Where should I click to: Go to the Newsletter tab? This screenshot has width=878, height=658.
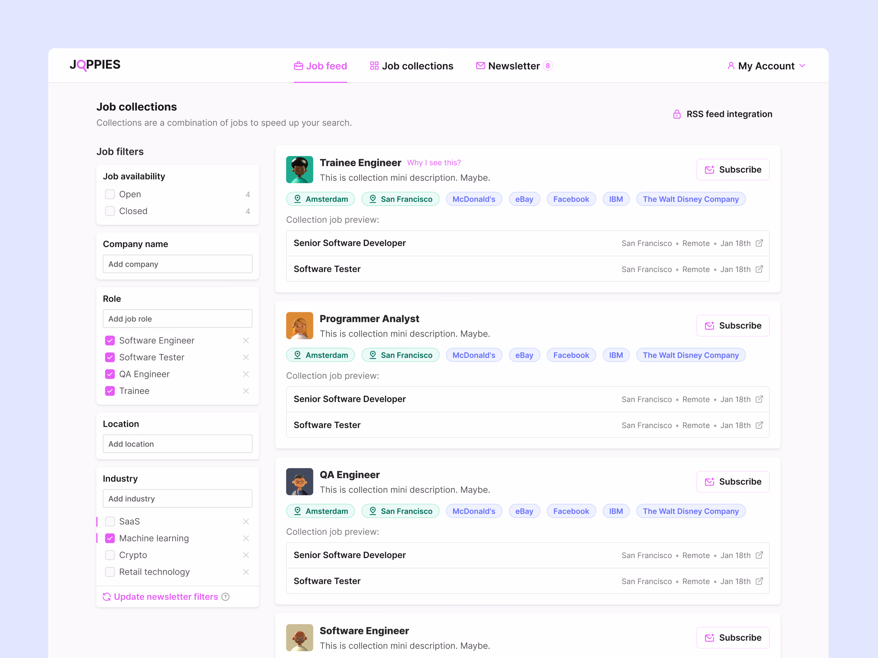pyautogui.click(x=514, y=66)
